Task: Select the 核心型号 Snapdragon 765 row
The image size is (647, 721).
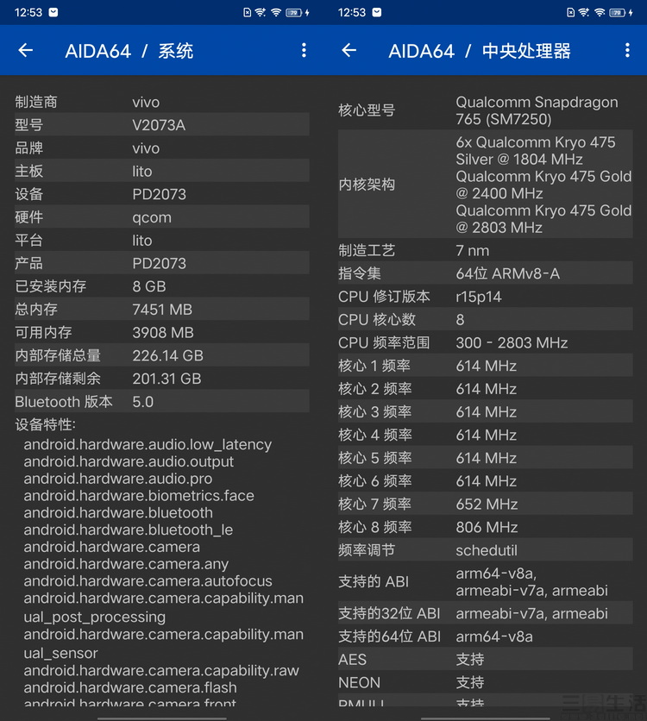Action: click(x=485, y=110)
